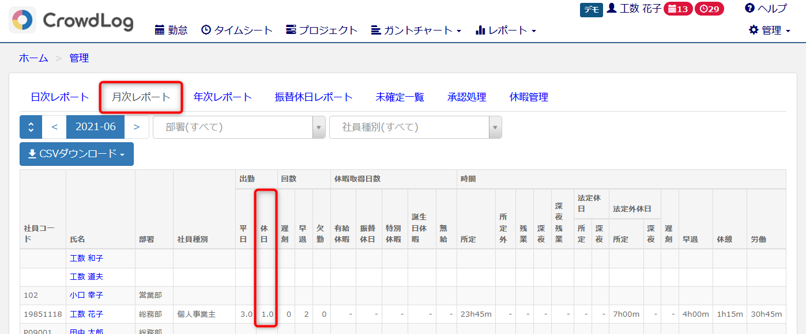The width and height of the screenshot is (806, 334).
Task: Go to the プロジェクト page
Action: pyautogui.click(x=322, y=30)
